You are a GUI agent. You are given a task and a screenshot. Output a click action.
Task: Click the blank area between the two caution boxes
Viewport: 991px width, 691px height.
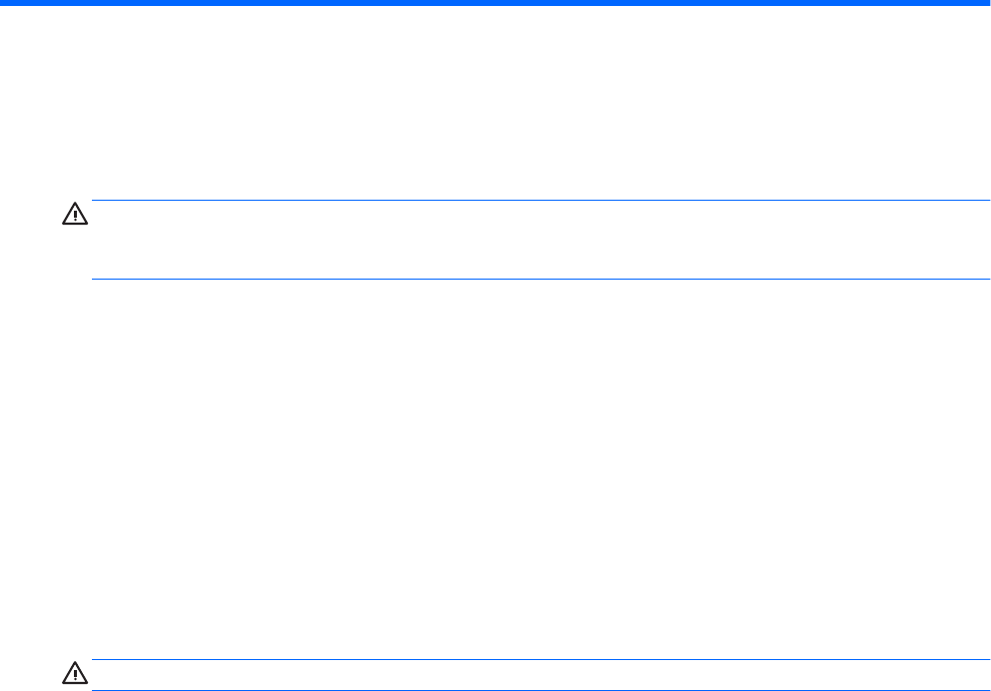495,469
